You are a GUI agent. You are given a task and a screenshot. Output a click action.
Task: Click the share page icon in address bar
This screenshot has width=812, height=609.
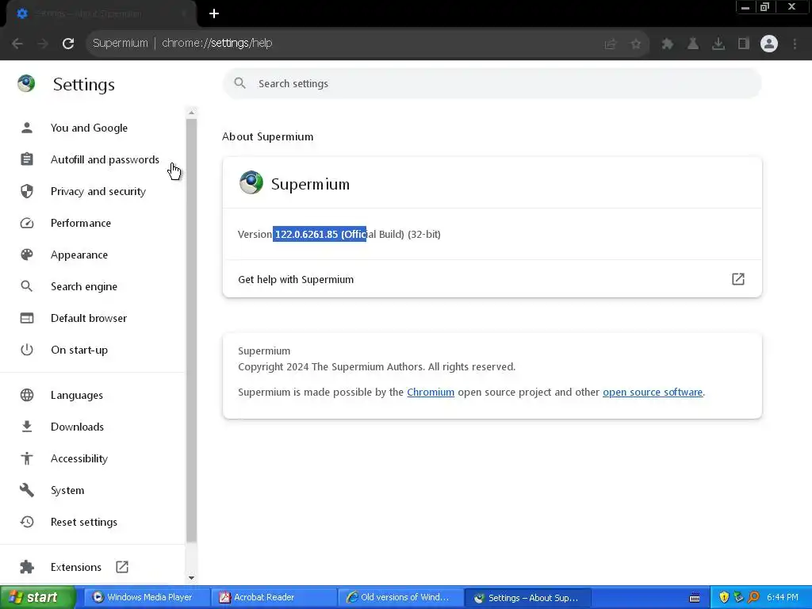(x=611, y=44)
